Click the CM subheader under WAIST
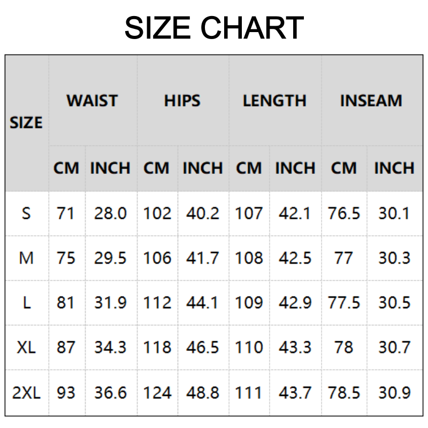Screen dimensions: 428x428 (x=66, y=168)
